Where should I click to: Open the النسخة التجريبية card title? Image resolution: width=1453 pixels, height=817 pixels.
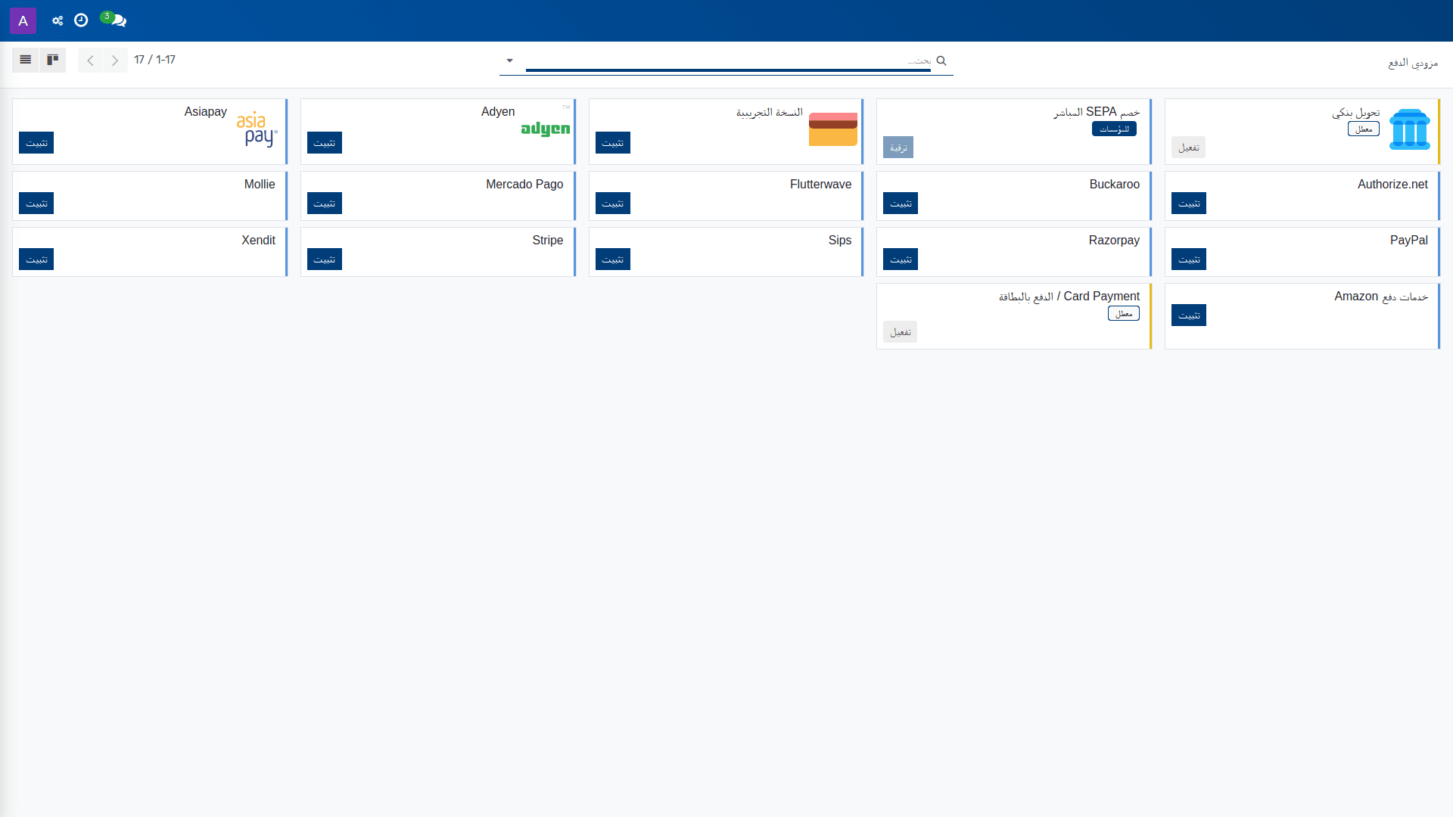coord(770,113)
